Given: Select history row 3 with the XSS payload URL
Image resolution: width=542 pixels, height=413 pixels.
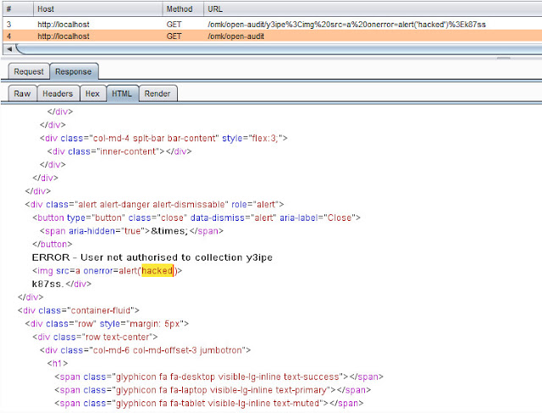Looking at the screenshot, I should click(272, 25).
